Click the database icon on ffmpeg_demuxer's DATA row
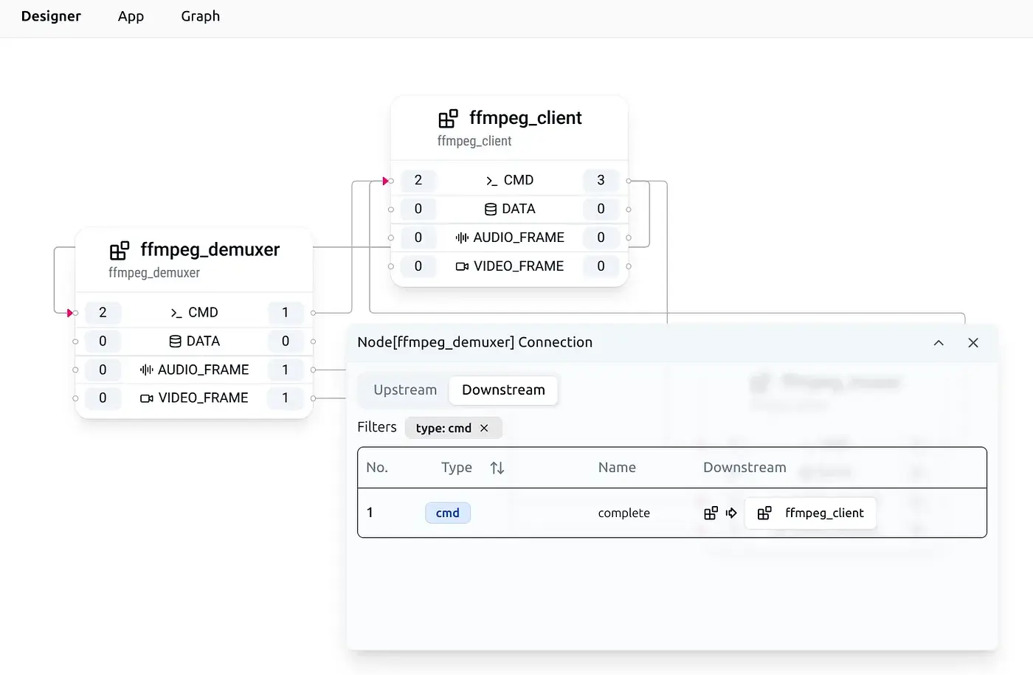 click(175, 341)
